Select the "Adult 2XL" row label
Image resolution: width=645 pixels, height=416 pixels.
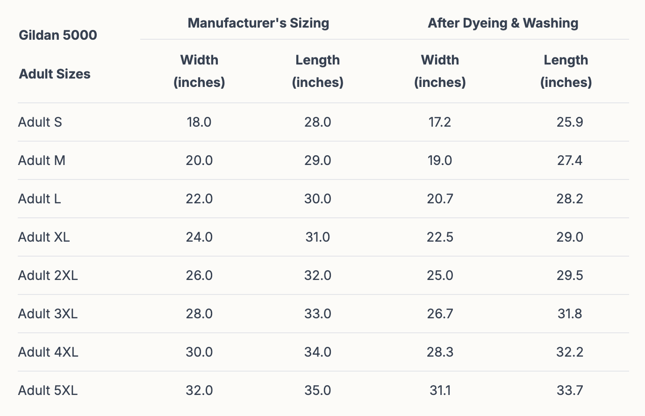coord(48,276)
